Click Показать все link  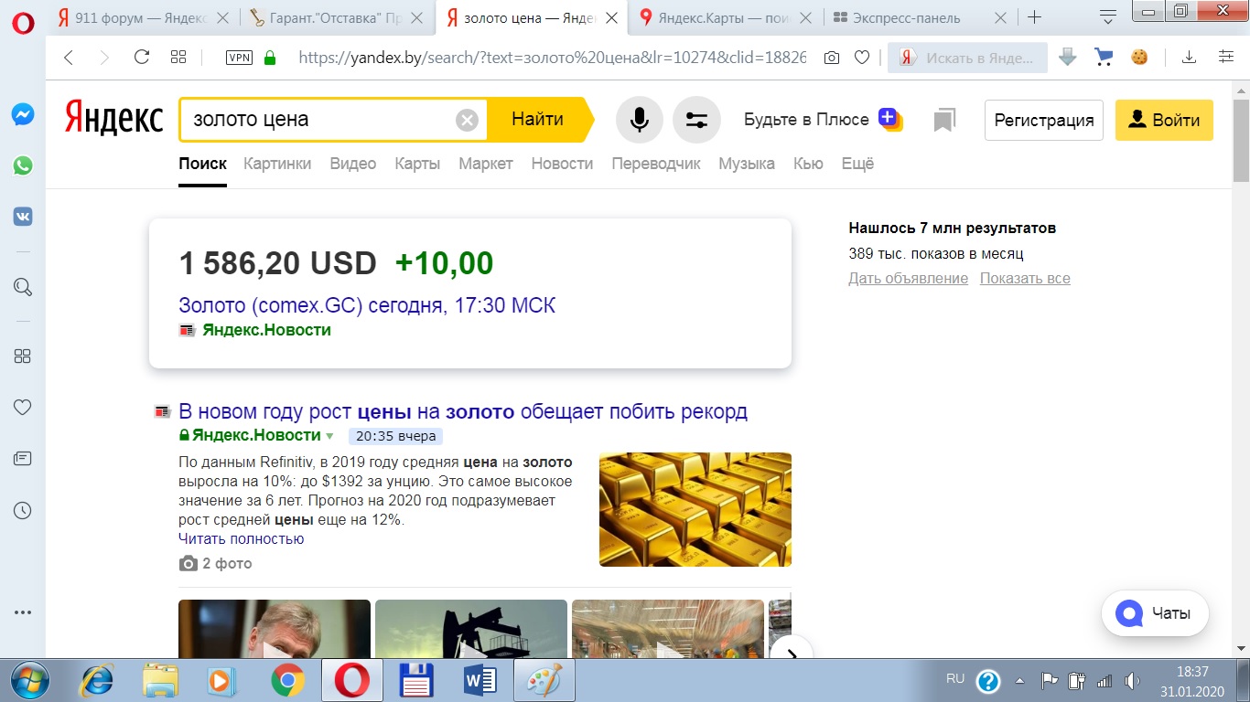coord(1025,278)
